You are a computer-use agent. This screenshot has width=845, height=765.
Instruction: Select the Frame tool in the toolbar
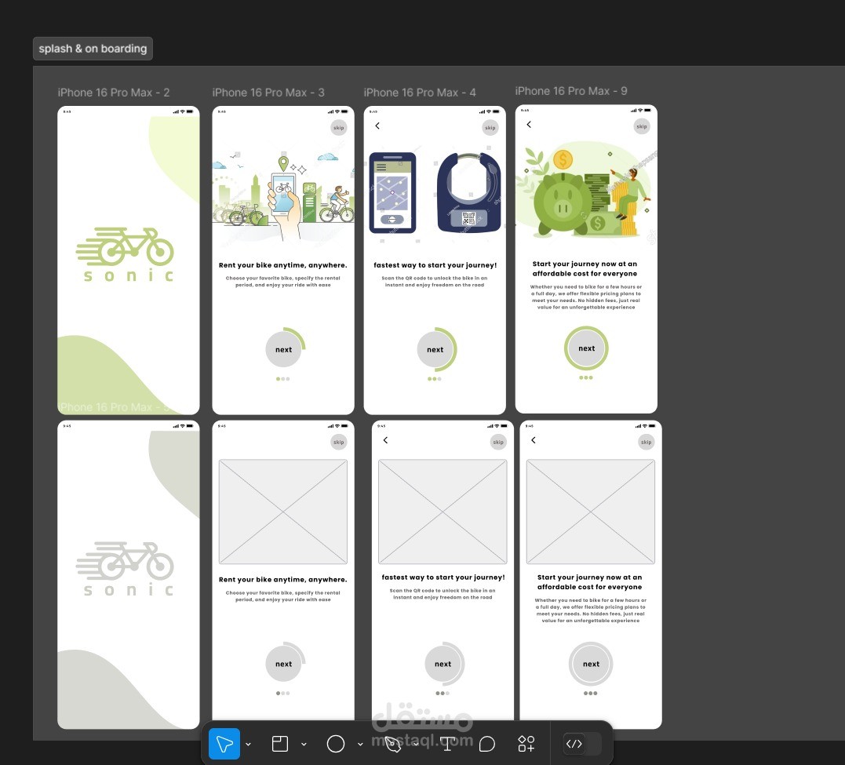click(279, 744)
